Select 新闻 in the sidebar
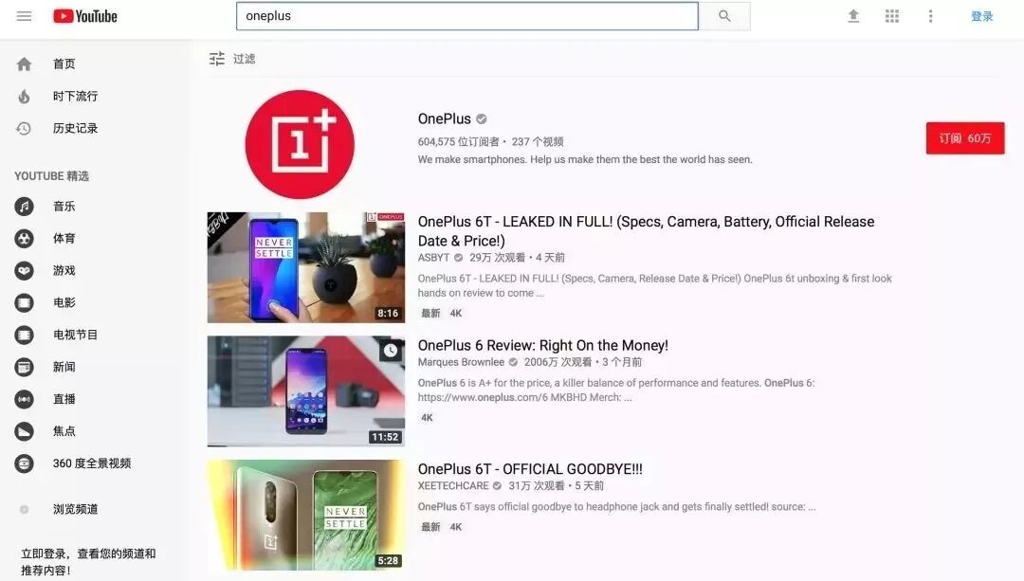 pyautogui.click(x=64, y=367)
